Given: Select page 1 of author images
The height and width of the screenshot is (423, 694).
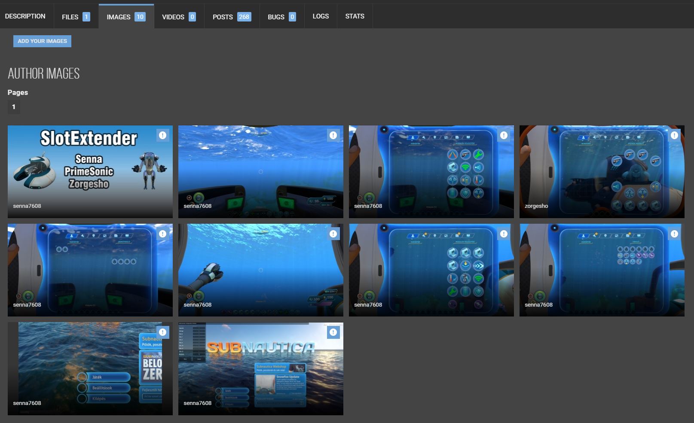Looking at the screenshot, I should [14, 107].
